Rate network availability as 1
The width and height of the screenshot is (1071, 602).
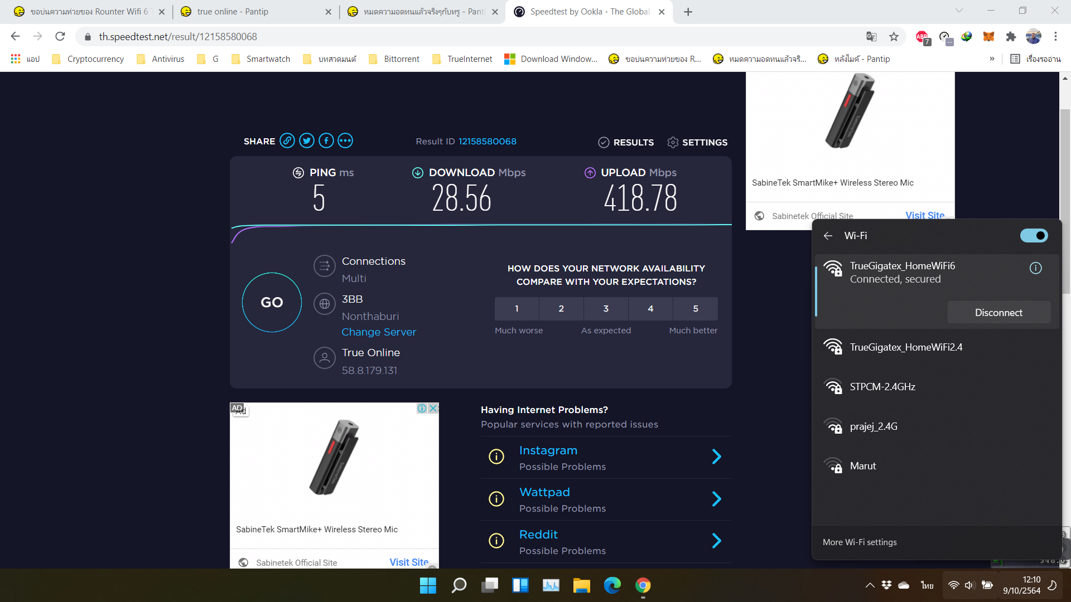(517, 309)
